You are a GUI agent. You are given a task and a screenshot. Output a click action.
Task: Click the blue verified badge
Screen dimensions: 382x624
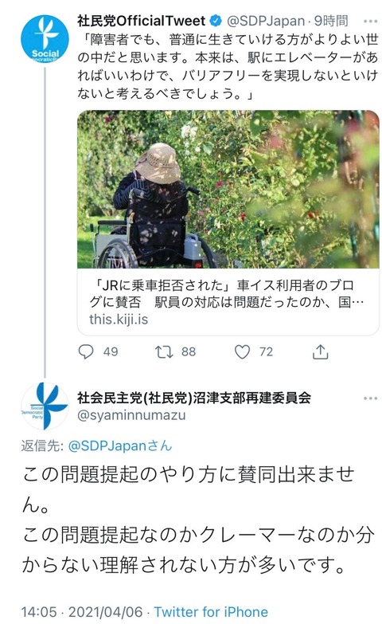pos(216,21)
